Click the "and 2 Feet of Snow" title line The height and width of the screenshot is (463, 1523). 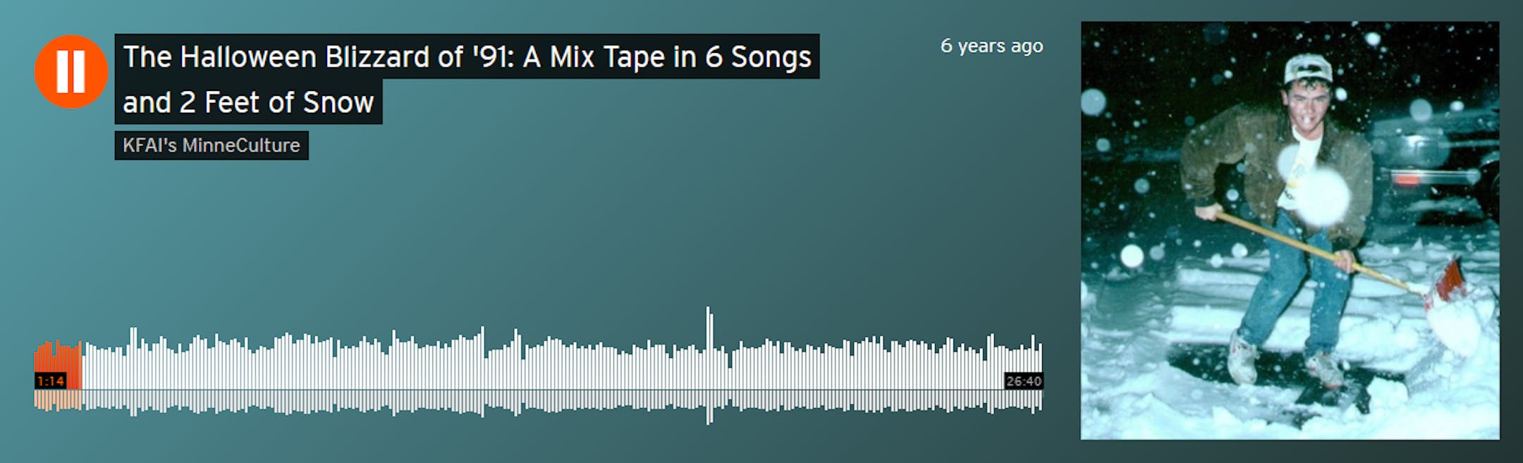(248, 102)
